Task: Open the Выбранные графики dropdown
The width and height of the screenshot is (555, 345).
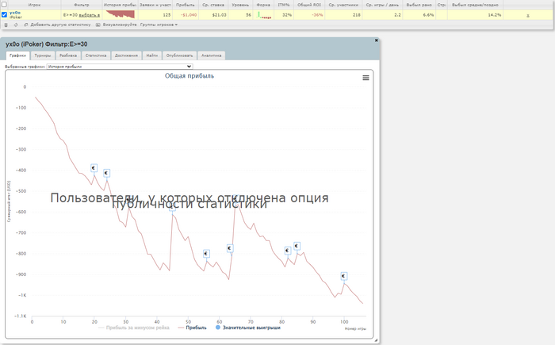Action: coord(120,67)
